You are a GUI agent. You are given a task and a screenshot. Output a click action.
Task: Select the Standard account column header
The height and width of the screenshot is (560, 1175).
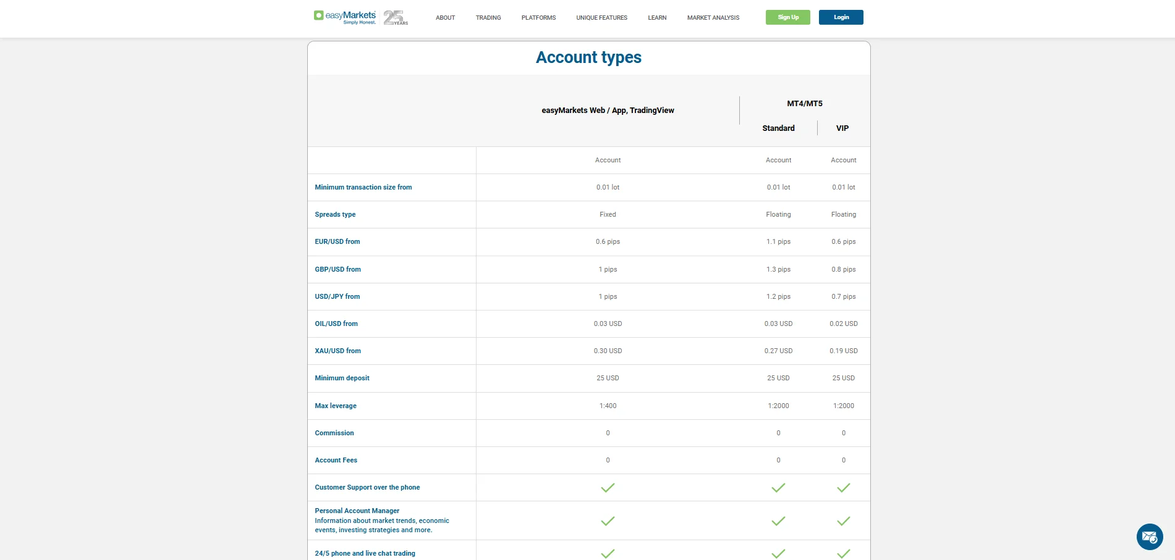point(778,128)
